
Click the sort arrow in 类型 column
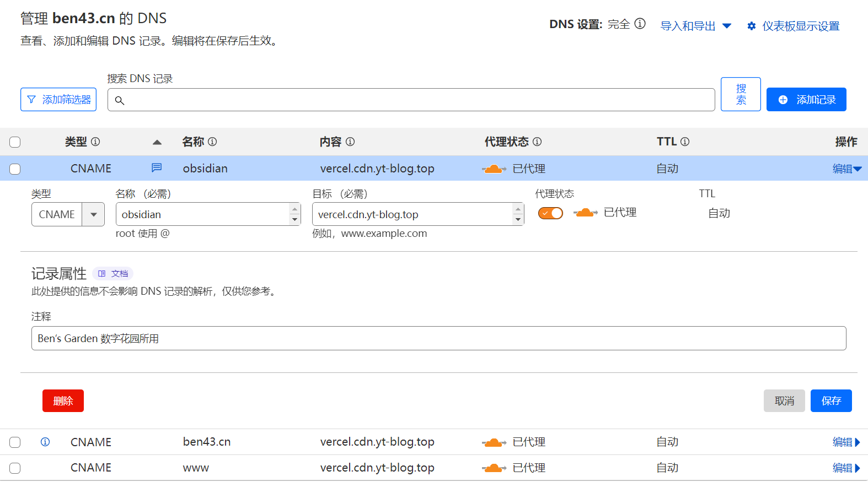157,142
